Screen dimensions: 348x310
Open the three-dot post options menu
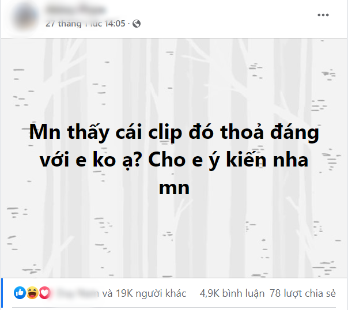323,15
